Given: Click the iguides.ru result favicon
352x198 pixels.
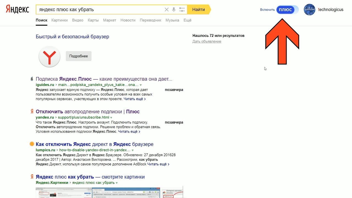Looking at the screenshot, I should (x=32, y=79).
